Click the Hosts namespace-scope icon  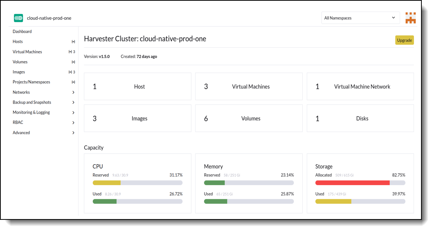tap(73, 41)
